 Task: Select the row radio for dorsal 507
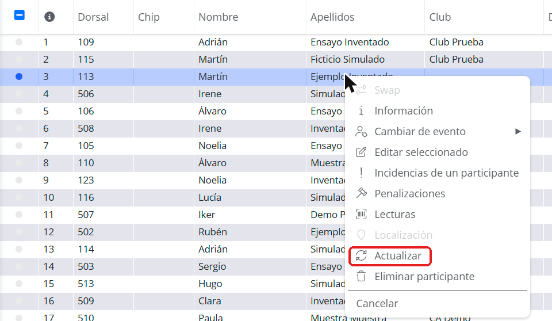pos(19,215)
